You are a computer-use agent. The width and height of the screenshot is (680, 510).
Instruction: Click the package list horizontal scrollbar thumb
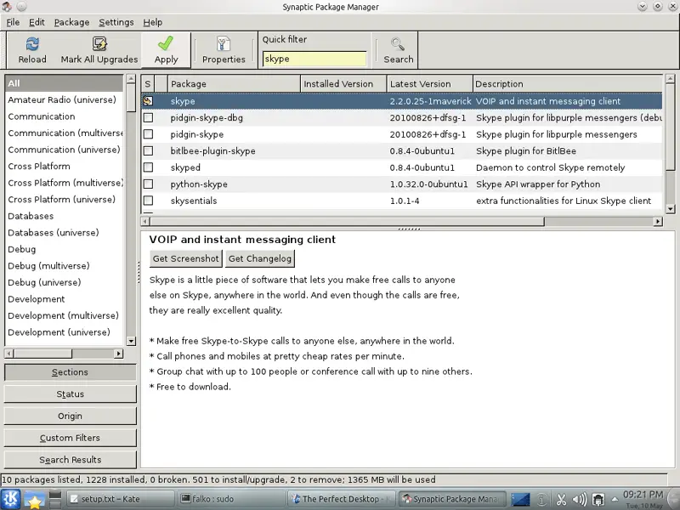[x=347, y=221]
